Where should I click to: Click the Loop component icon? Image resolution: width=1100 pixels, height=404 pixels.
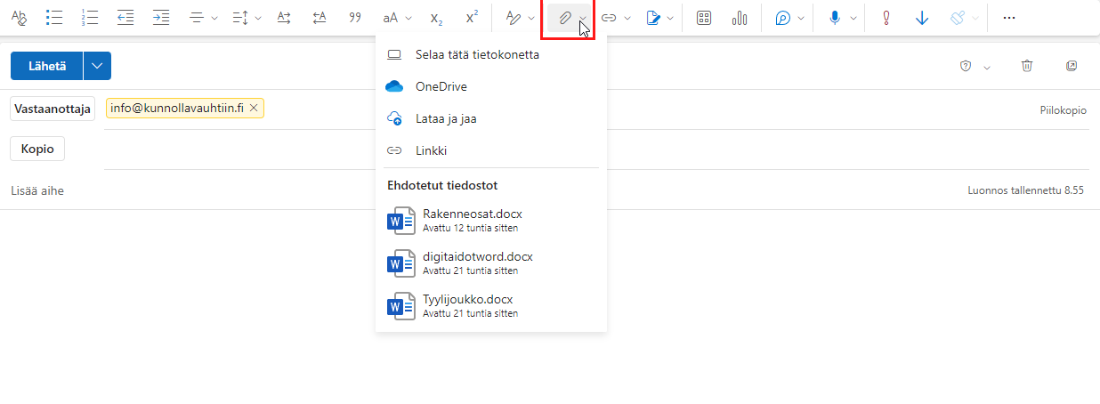tap(783, 18)
